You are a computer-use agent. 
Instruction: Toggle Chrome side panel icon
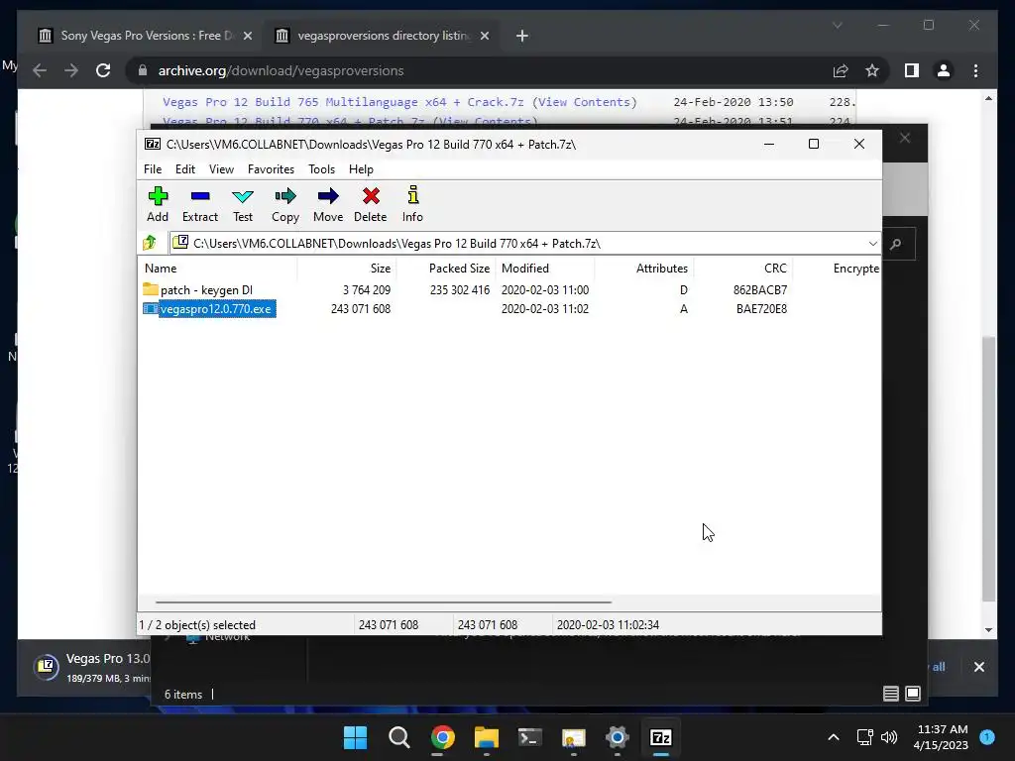pos(912,70)
